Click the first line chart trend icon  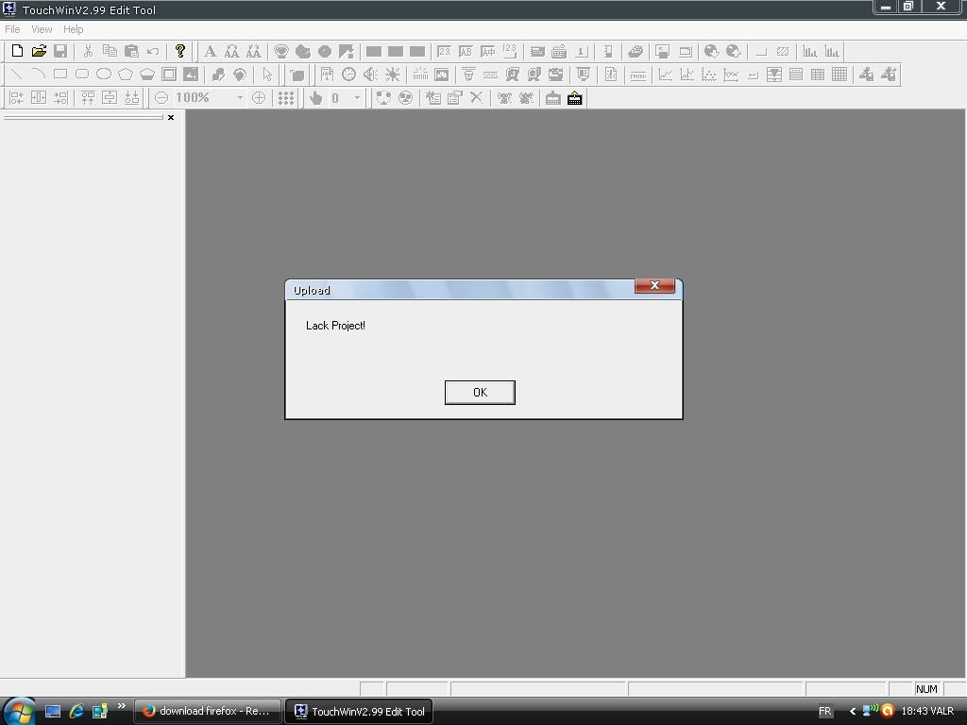(x=665, y=75)
